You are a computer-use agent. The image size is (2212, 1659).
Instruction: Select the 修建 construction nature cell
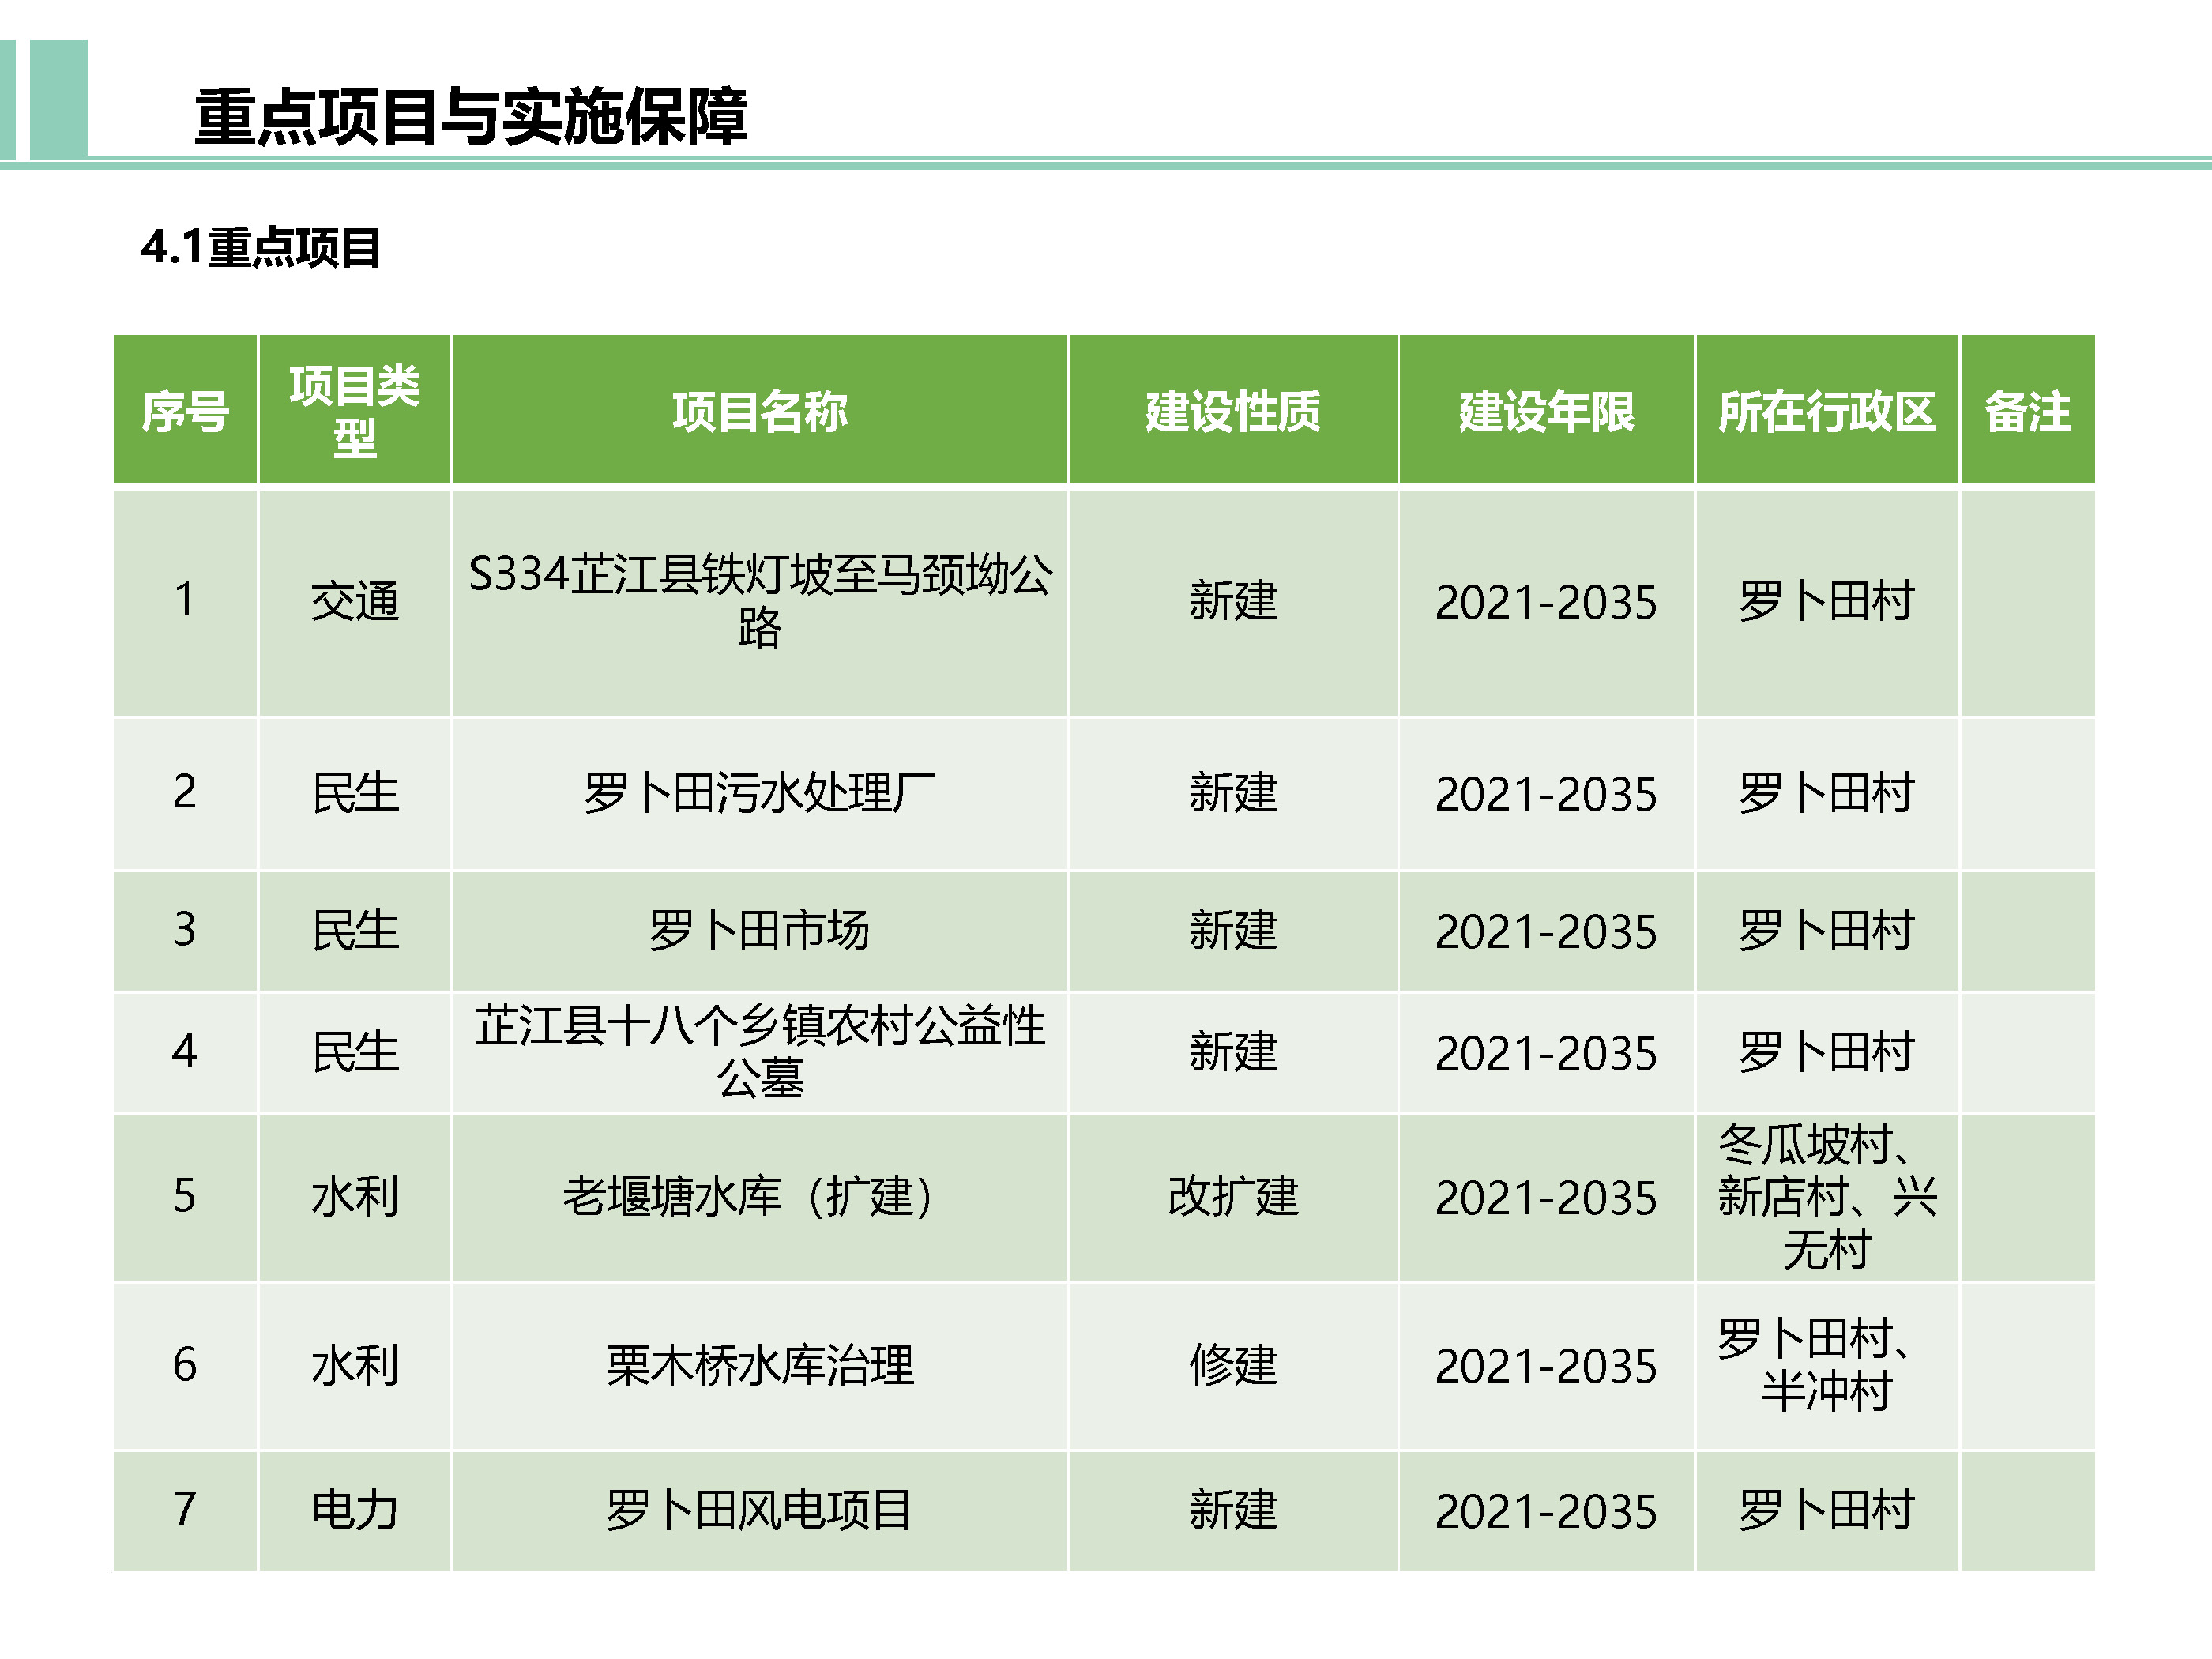click(x=1233, y=1365)
